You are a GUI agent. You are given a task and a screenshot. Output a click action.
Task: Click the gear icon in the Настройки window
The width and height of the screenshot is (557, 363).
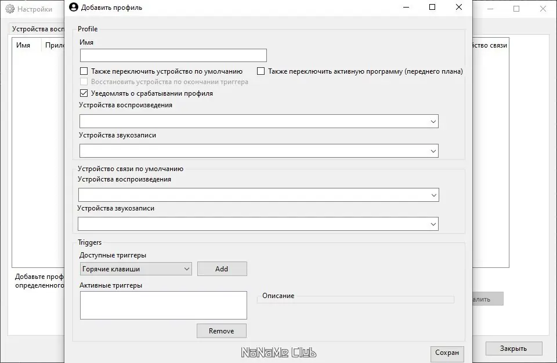pyautogui.click(x=9, y=9)
